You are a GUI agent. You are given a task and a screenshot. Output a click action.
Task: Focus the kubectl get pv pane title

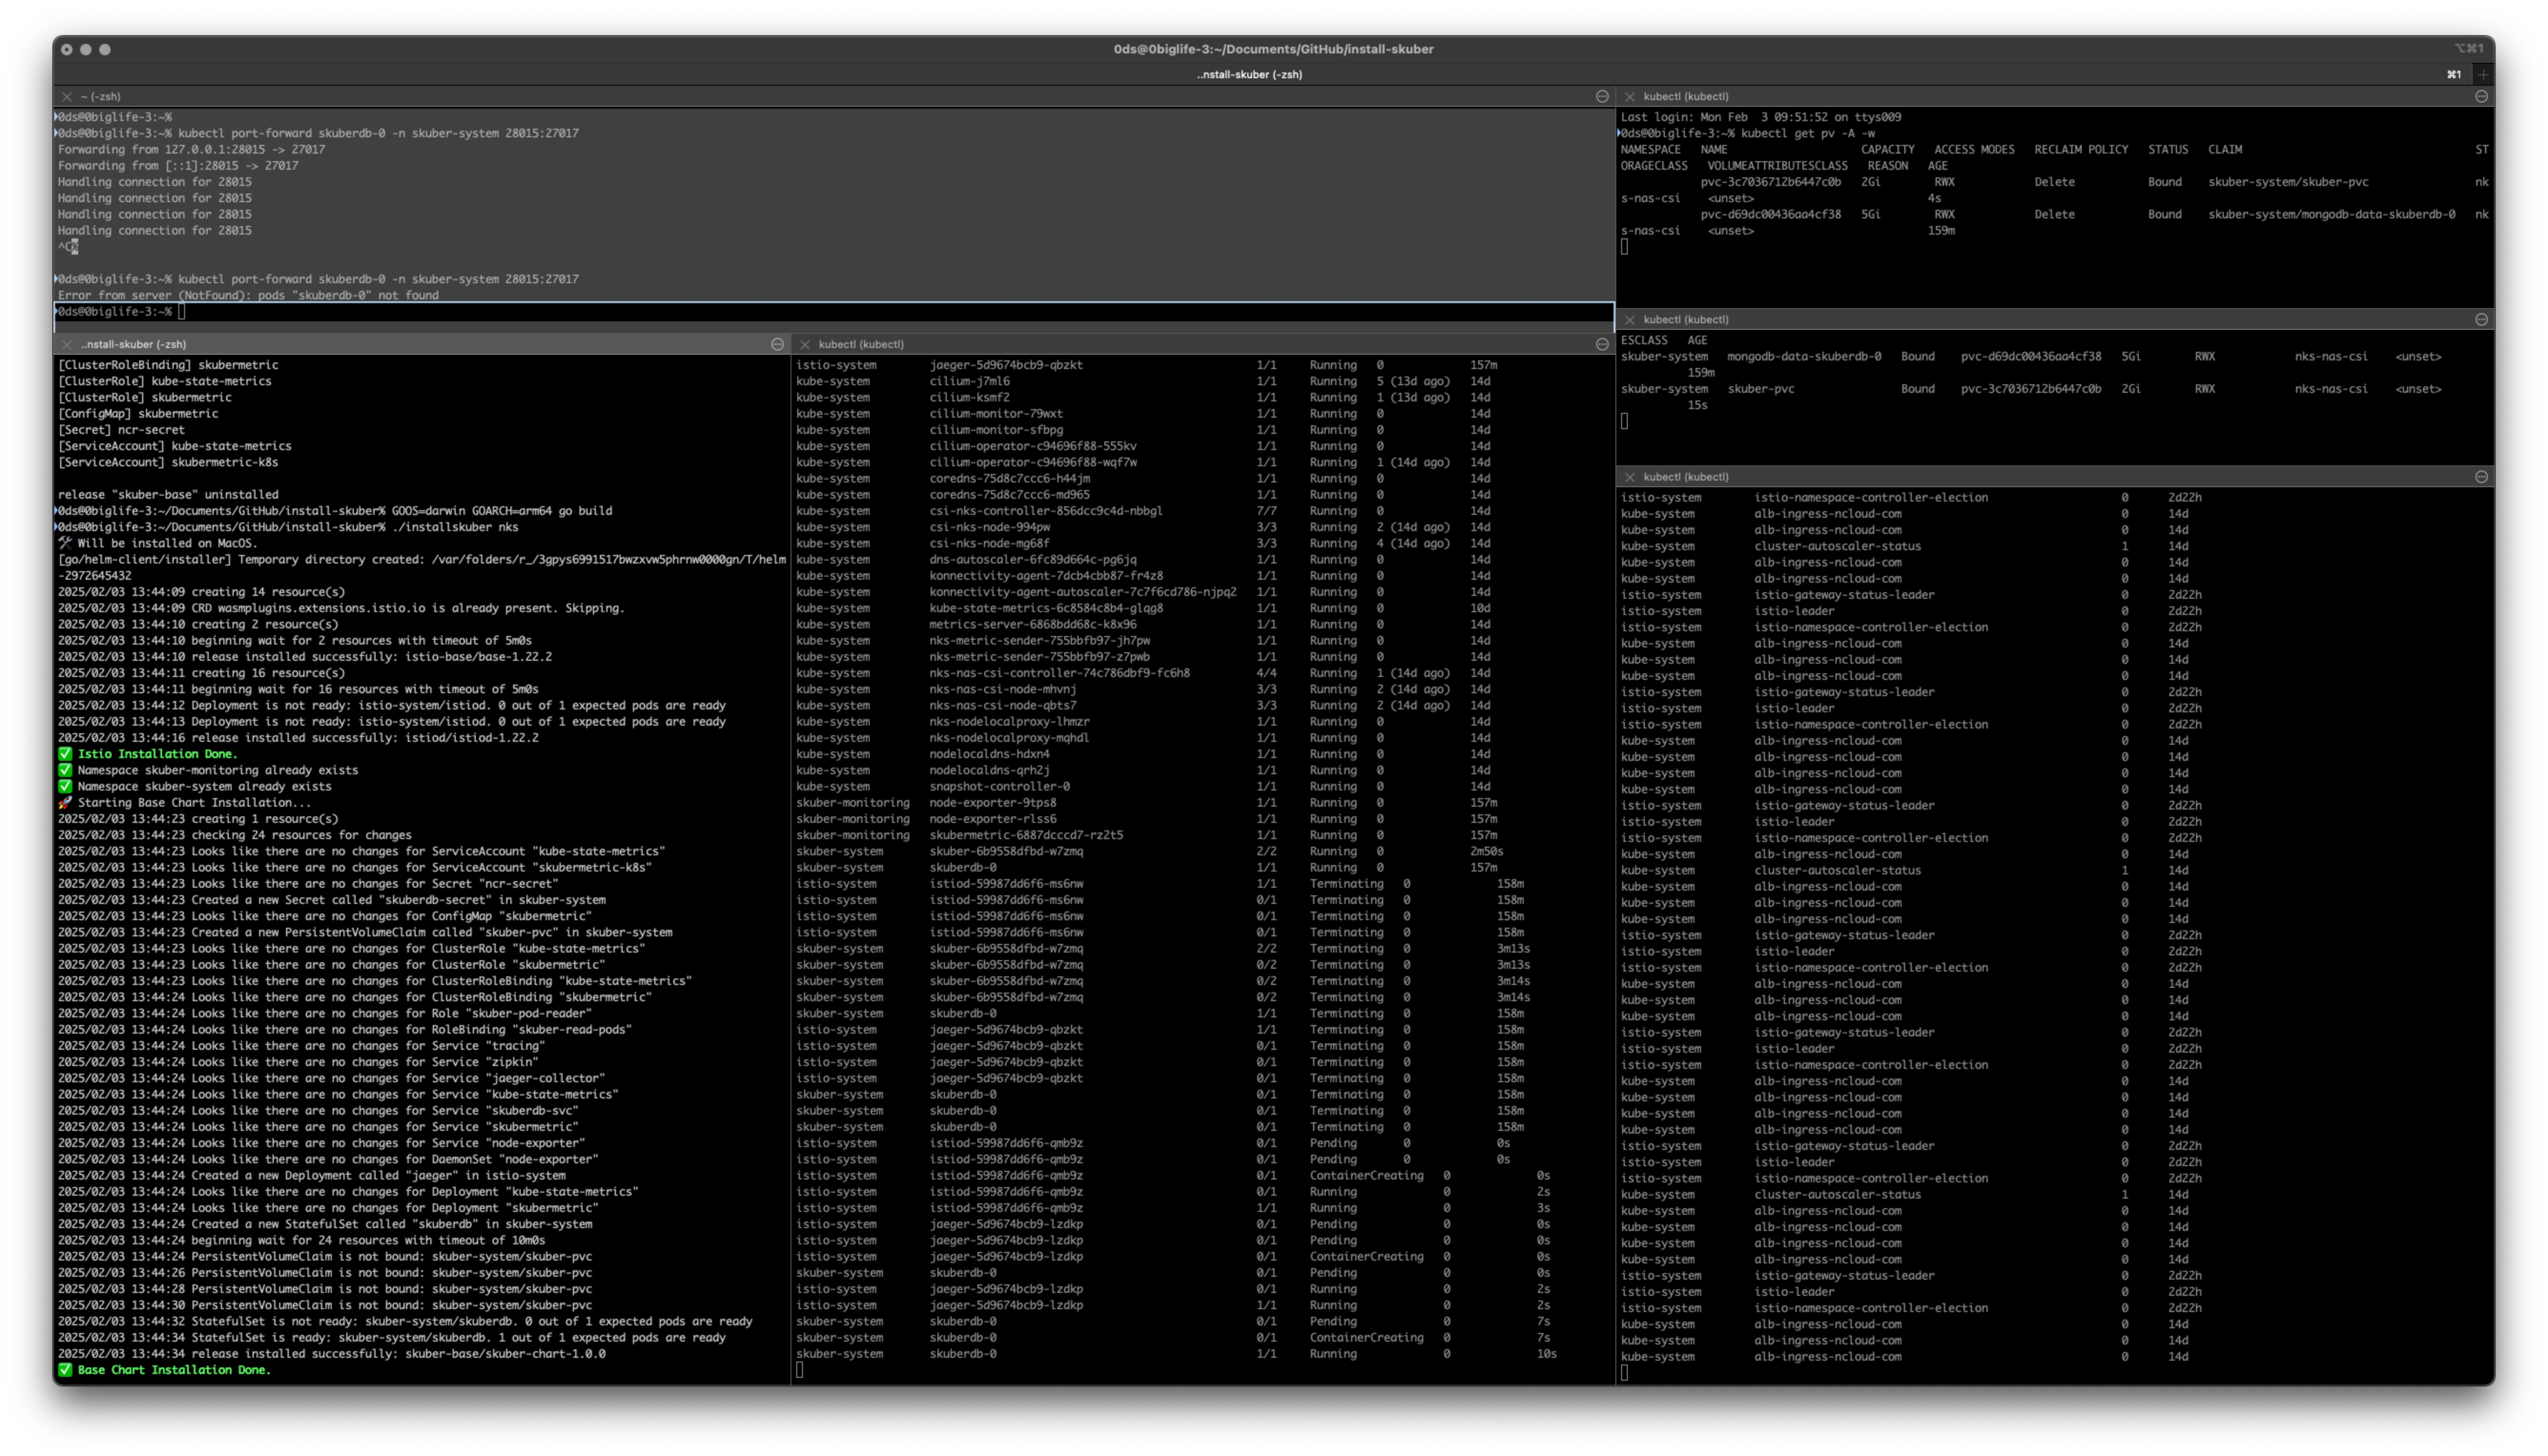point(1685,96)
